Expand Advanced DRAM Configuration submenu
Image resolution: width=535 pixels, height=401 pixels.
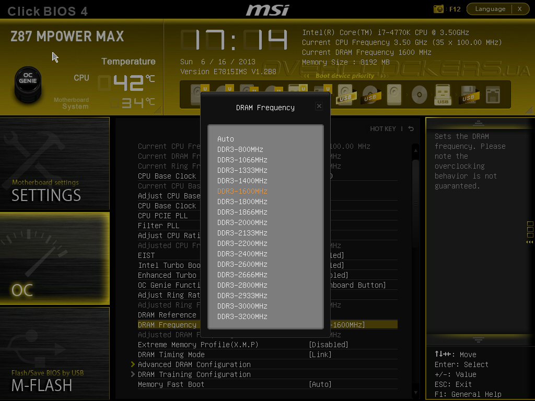(x=194, y=364)
